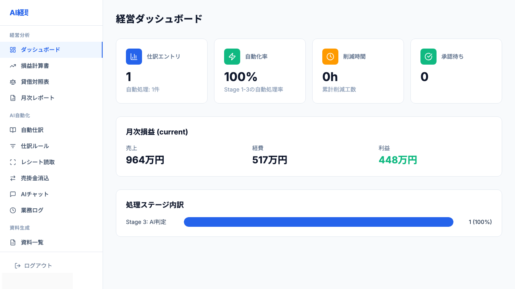This screenshot has height=289, width=515.
Task: Click the orange clock icon on 削減時間 card
Action: [330, 57]
